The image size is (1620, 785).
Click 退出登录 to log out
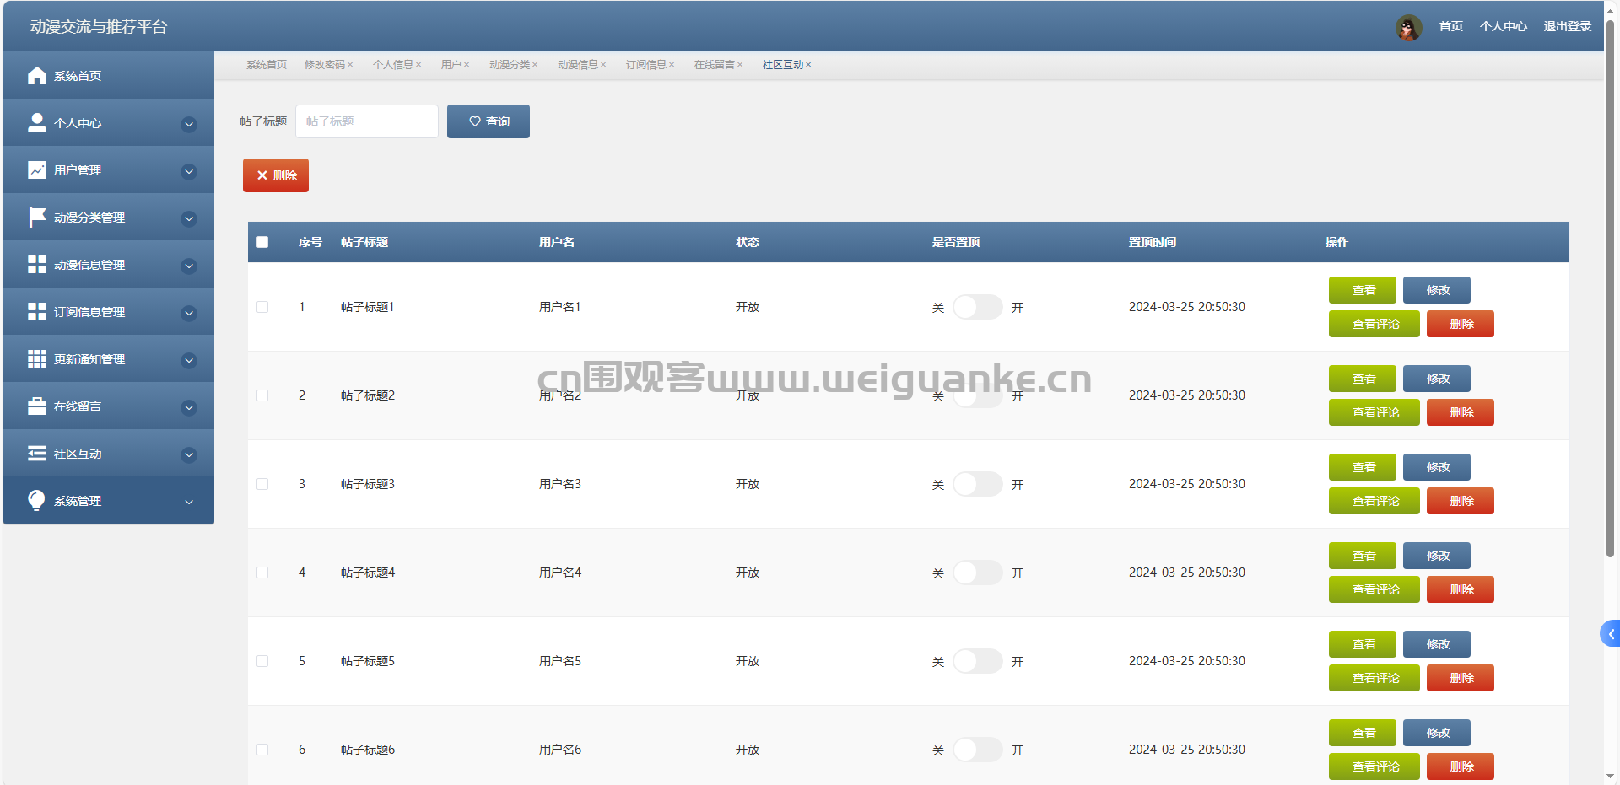pos(1568,27)
